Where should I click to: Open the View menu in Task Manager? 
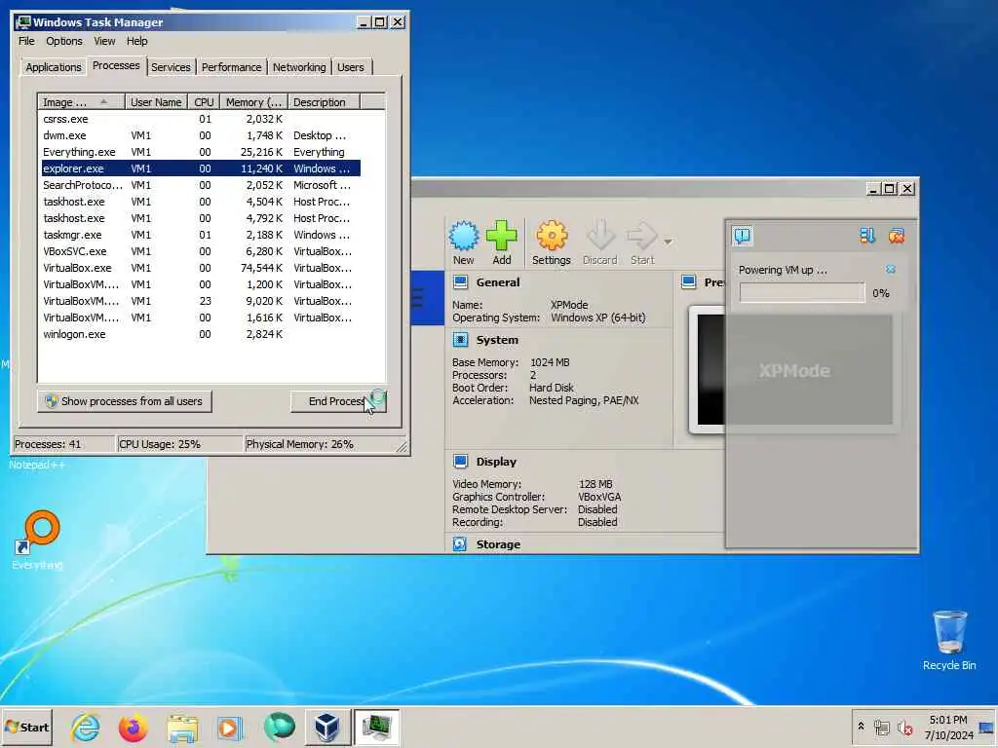coord(104,41)
